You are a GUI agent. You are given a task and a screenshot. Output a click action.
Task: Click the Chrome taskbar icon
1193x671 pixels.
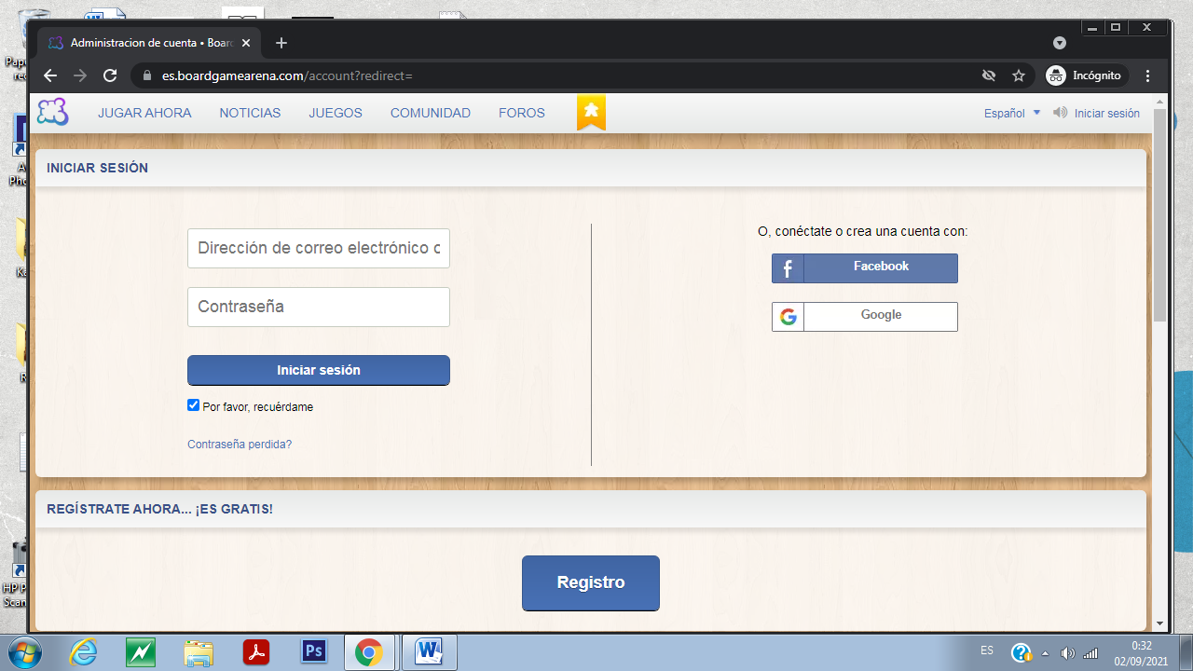click(x=369, y=652)
